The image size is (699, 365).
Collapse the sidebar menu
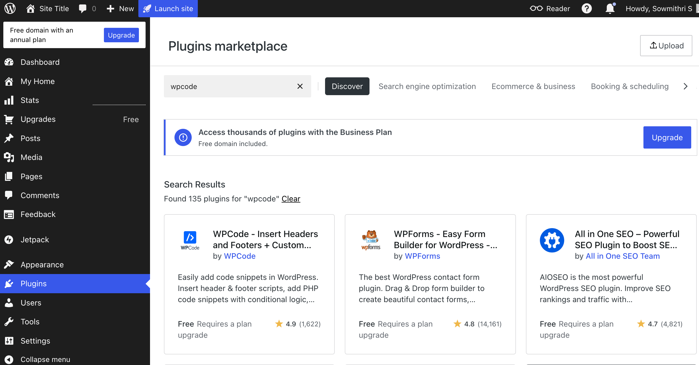pyautogui.click(x=45, y=359)
